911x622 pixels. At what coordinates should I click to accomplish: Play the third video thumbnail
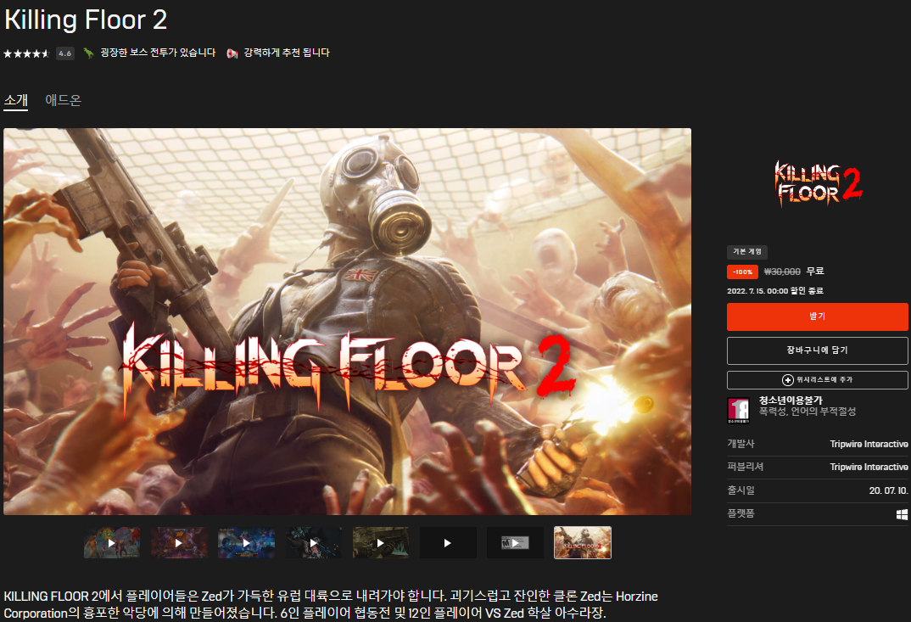(246, 543)
